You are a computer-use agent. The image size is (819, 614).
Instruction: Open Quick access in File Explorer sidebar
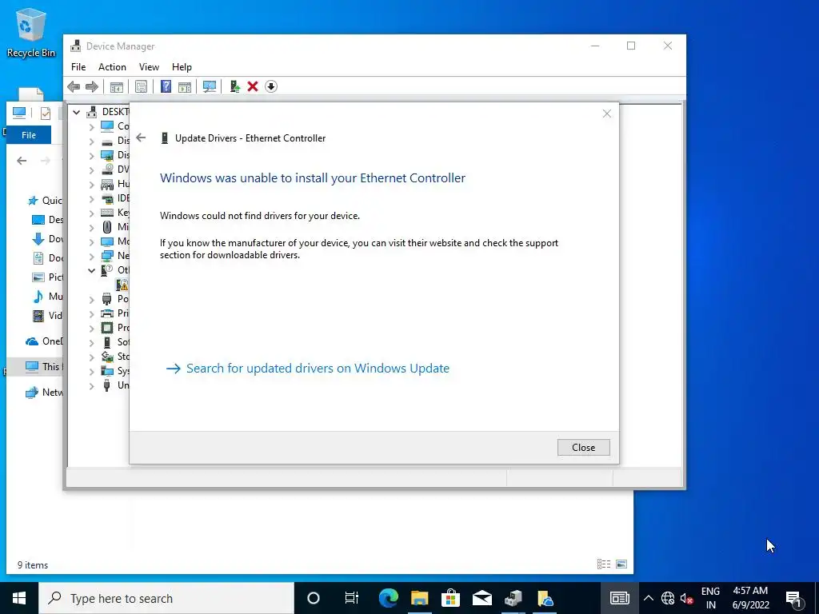pos(45,201)
